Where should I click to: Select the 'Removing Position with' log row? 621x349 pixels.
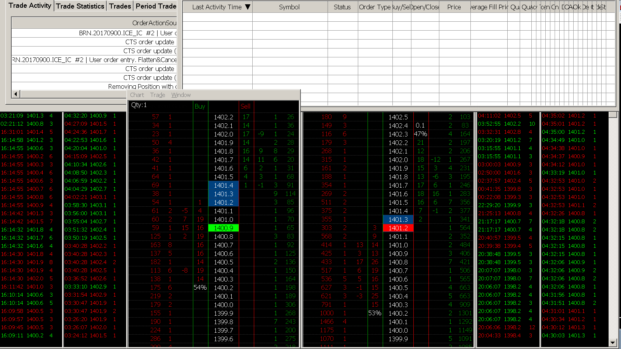point(94,86)
